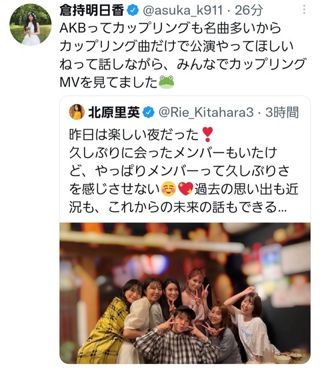The width and height of the screenshot is (320, 368).
Task: Click the verified badge beside 北原里英
Action: pos(149,112)
